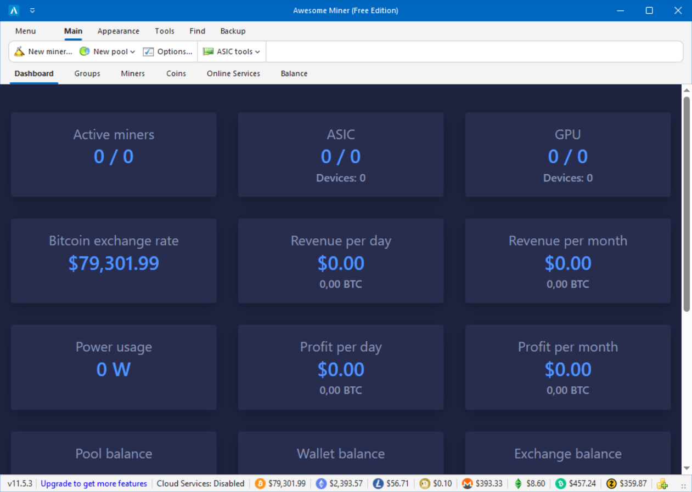The image size is (692, 492).
Task: Open the Balance view tab
Action: (294, 73)
